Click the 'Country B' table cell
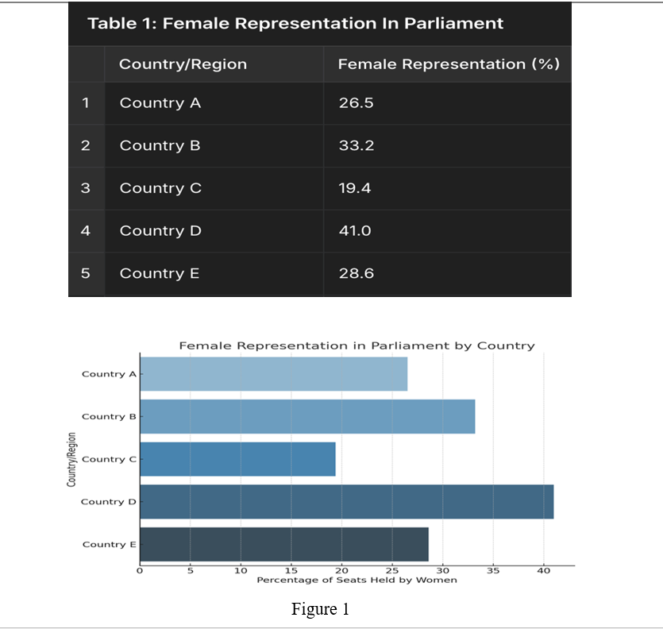The width and height of the screenshot is (663, 629). (160, 146)
